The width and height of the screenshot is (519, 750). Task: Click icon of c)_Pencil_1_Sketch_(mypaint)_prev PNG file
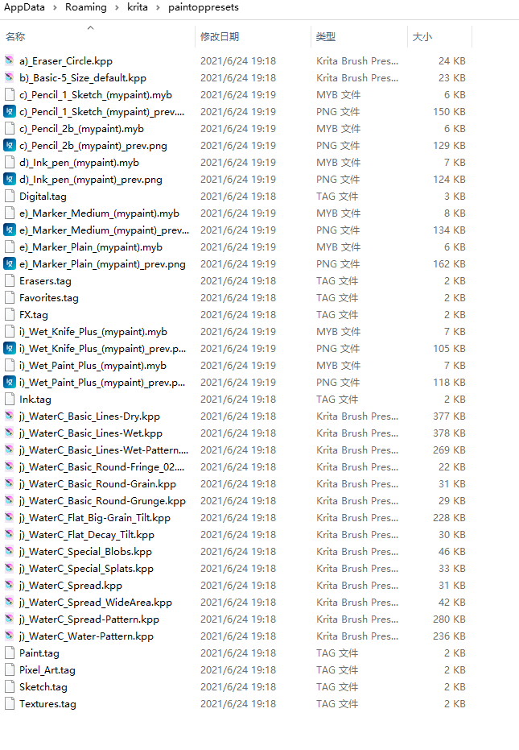tap(9, 111)
